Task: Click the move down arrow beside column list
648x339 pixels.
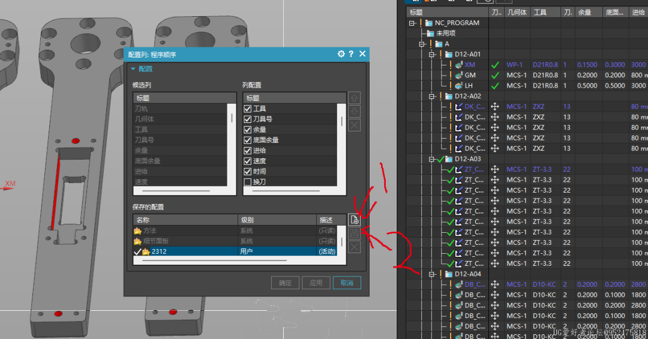Action: 354,112
